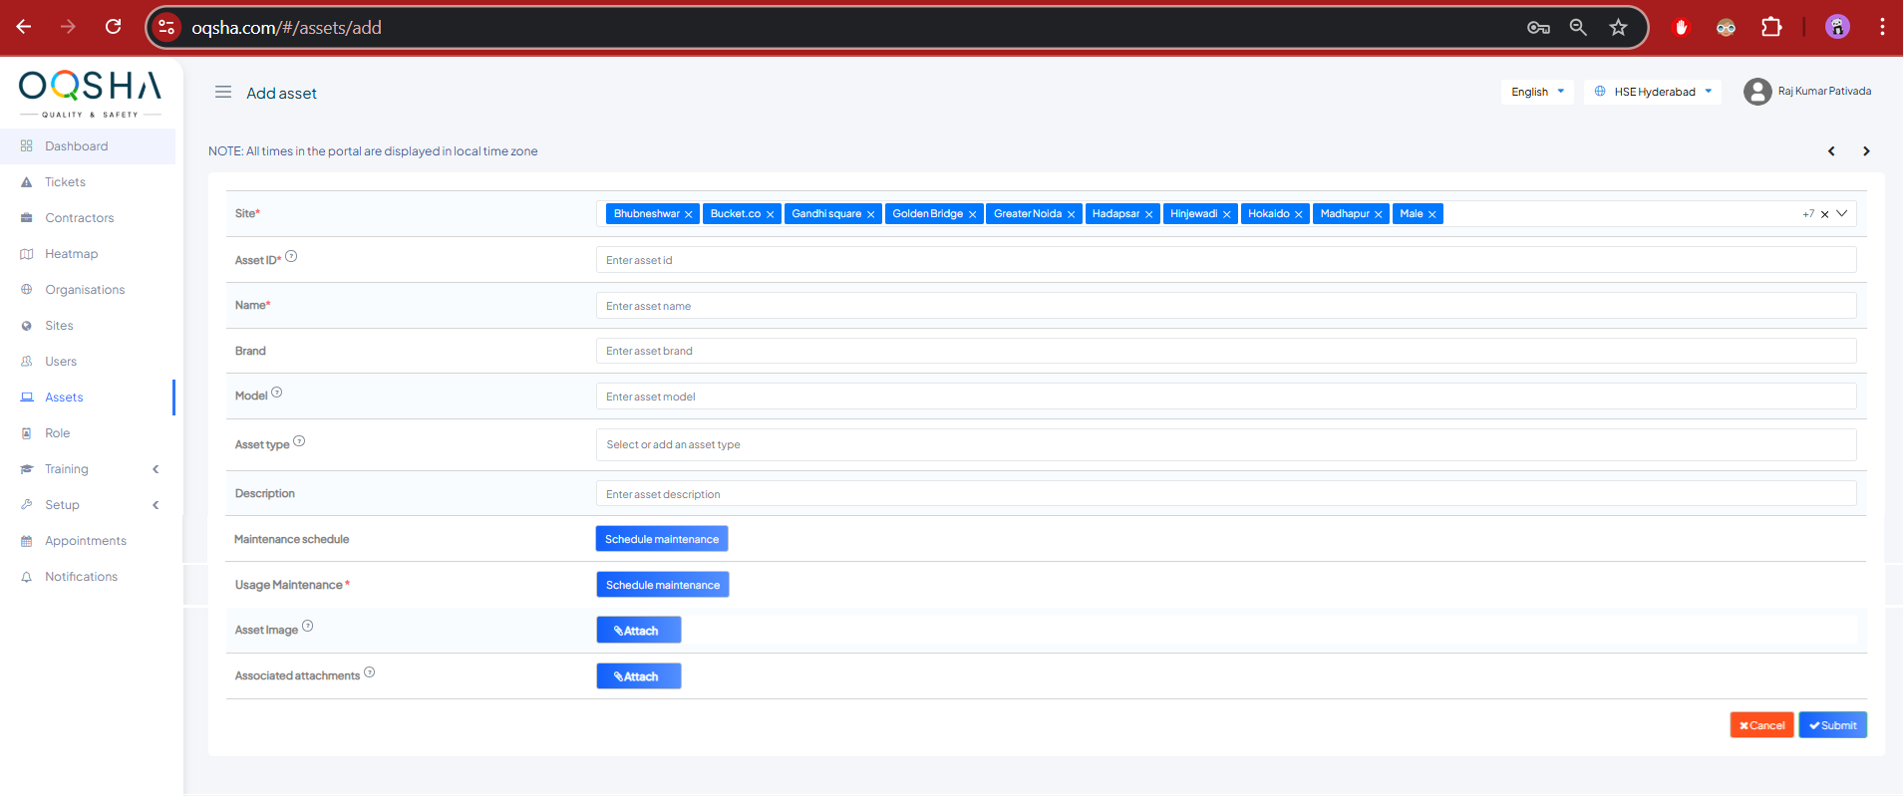Expand the Site selection dropdown arrow
Image resolution: width=1903 pixels, height=796 pixels.
pyautogui.click(x=1842, y=213)
